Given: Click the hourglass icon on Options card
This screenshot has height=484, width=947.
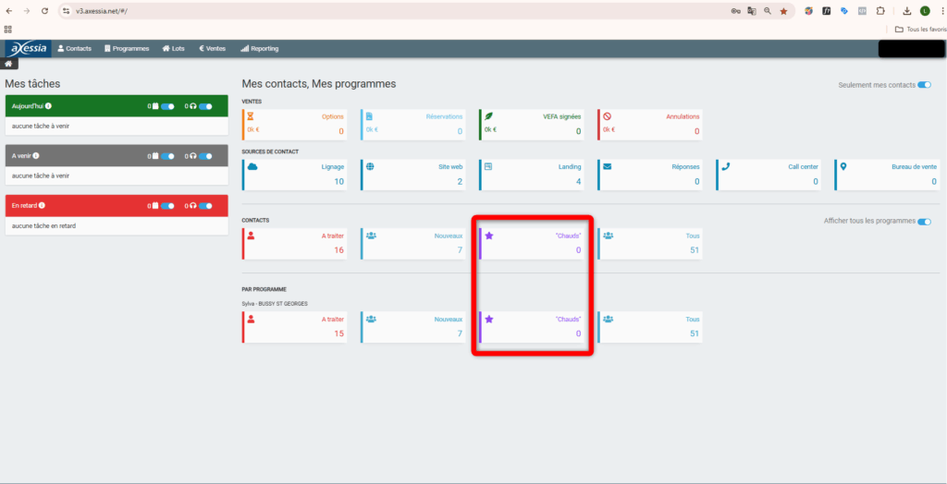Looking at the screenshot, I should 252,116.
